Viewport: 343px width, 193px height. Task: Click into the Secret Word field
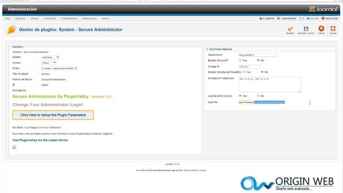coord(258,55)
